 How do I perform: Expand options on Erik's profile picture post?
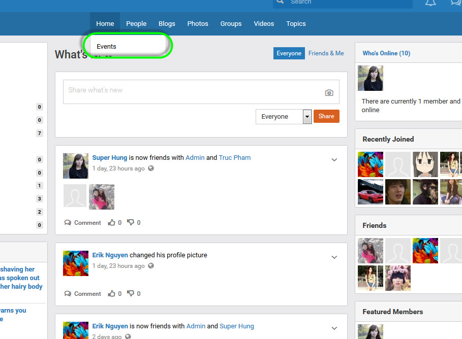click(x=334, y=257)
